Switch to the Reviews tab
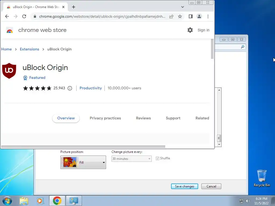The height and width of the screenshot is (206, 275). [143, 118]
